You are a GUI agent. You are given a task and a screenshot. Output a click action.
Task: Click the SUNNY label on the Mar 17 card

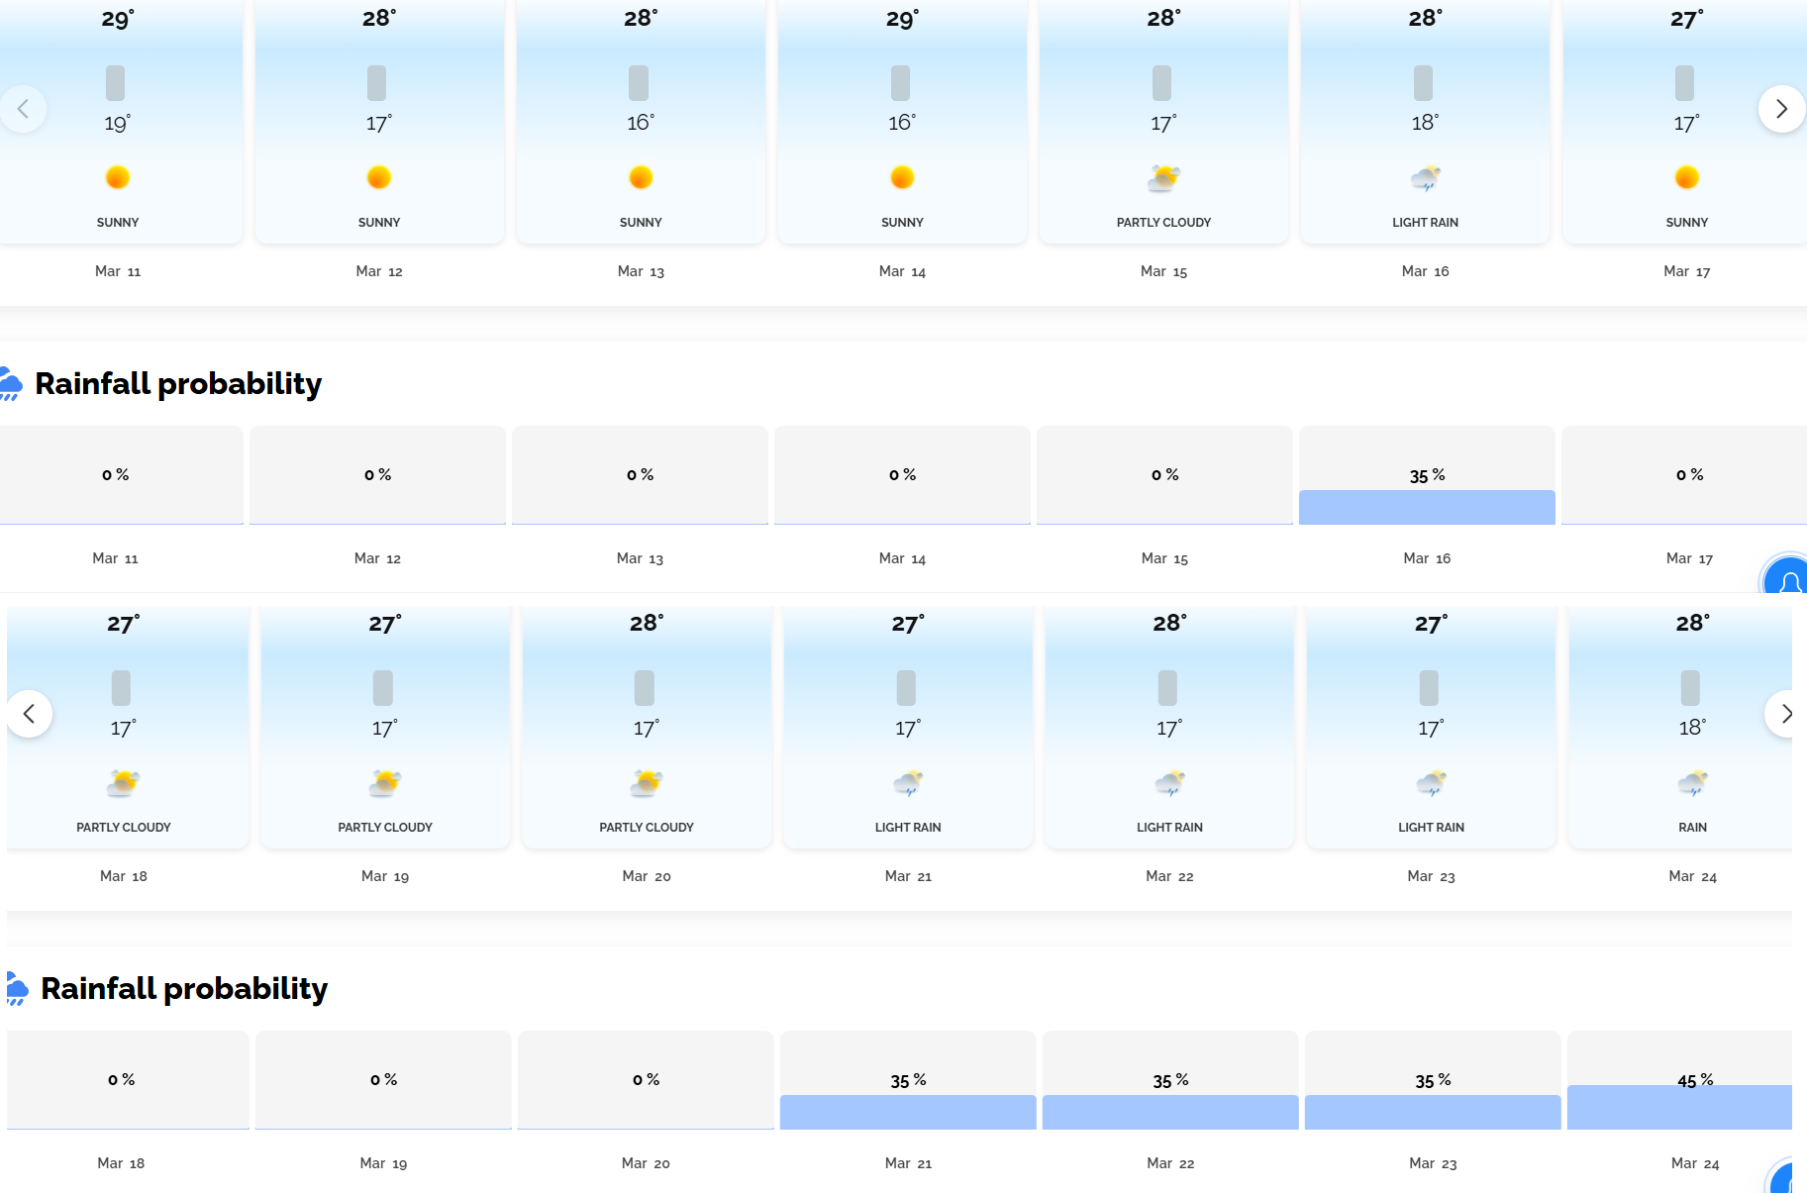(x=1687, y=223)
